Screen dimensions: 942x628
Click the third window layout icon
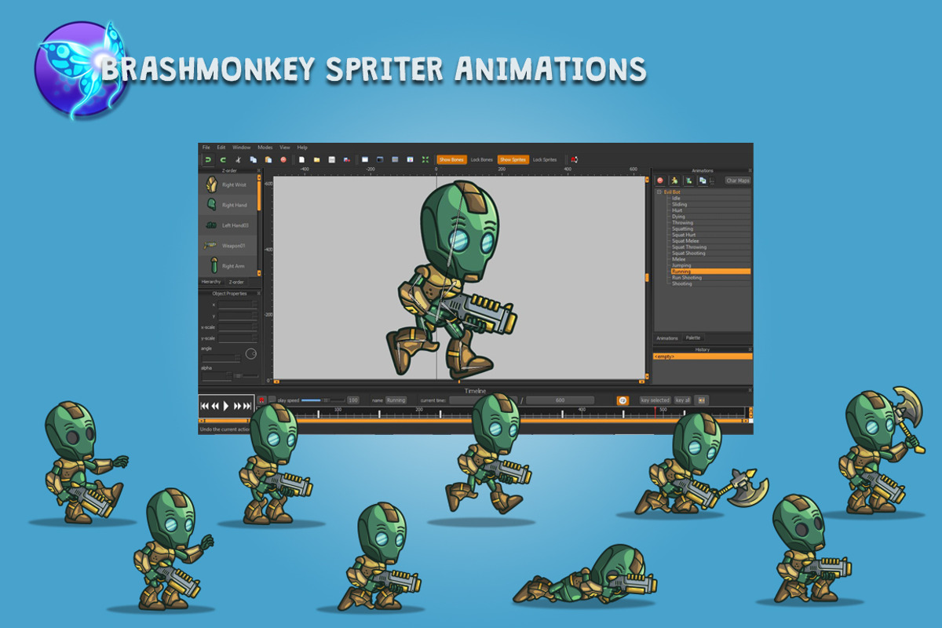(395, 159)
